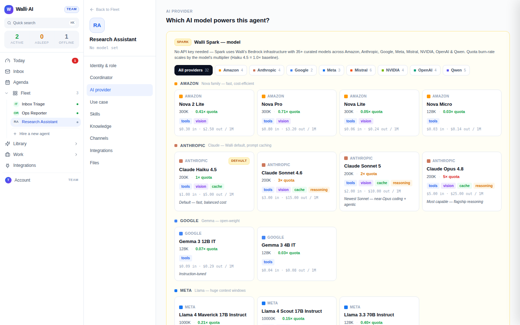Open the Knowledge section

tap(120, 126)
